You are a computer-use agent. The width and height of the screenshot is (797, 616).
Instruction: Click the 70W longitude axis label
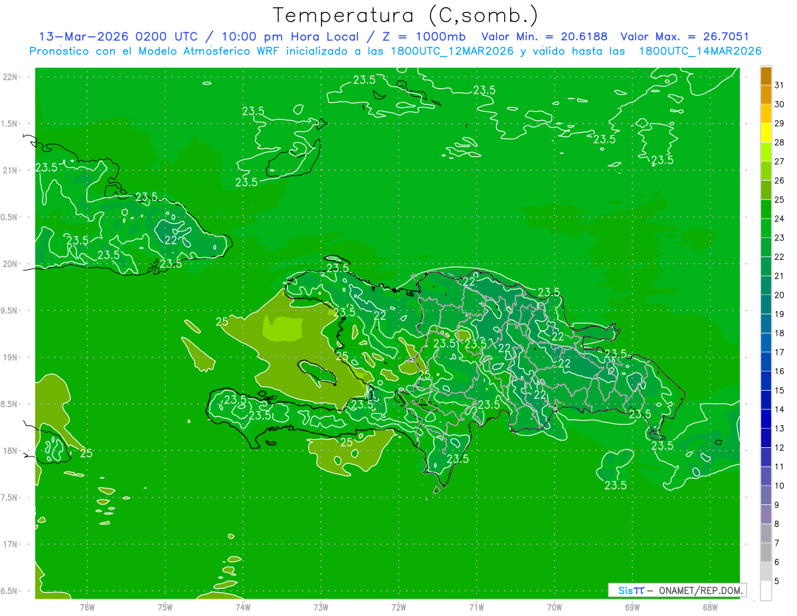click(555, 607)
